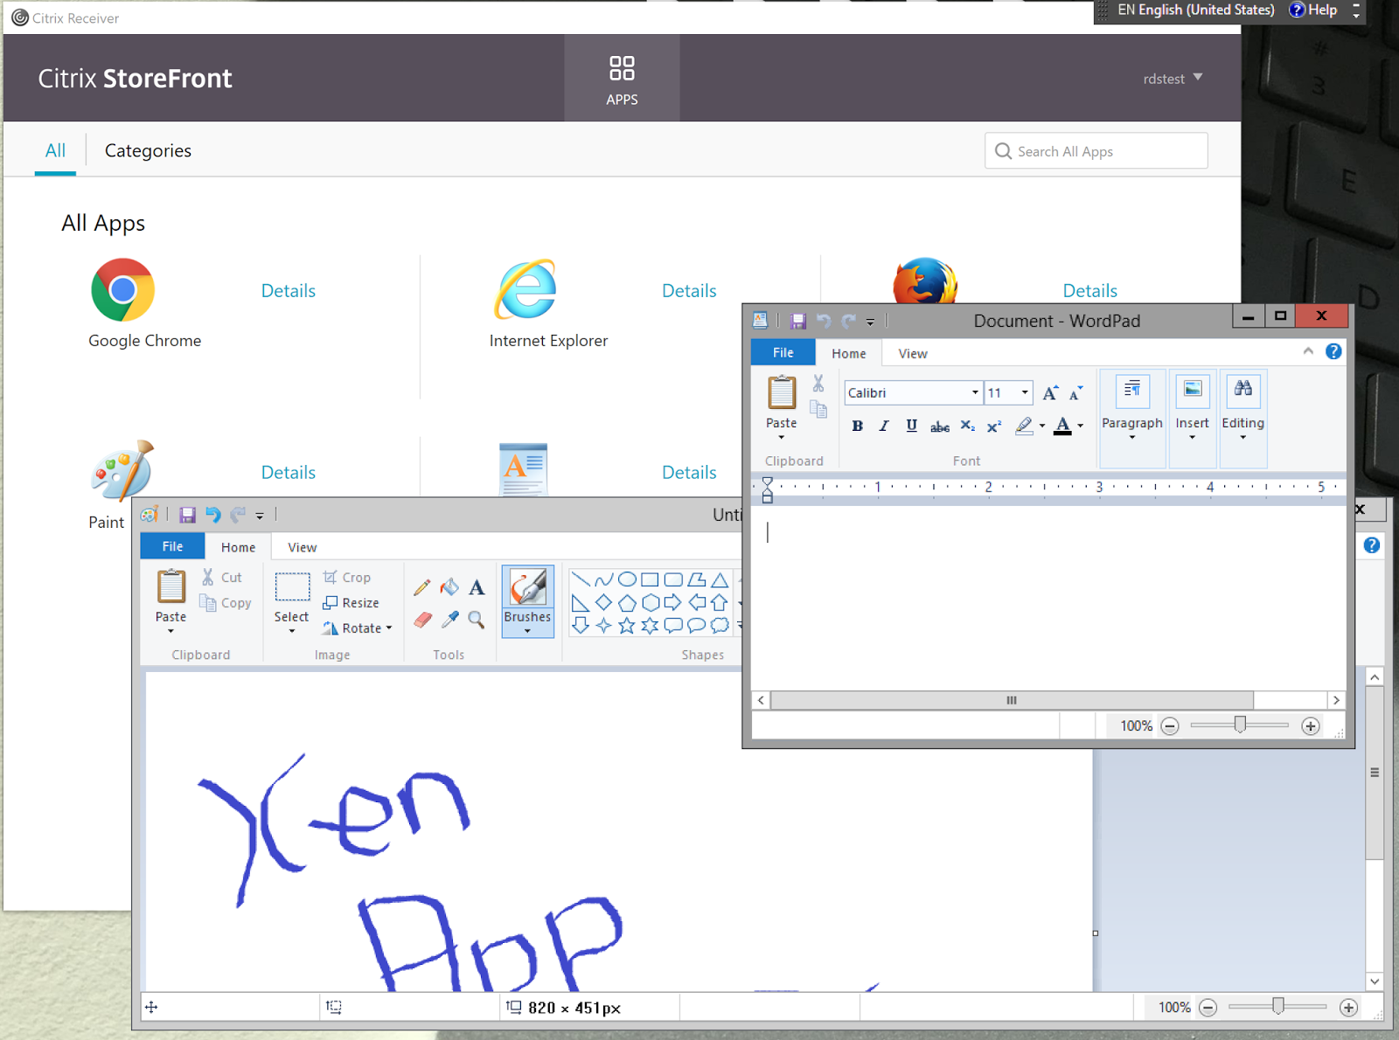
Task: Open Details link for Google Chrome
Action: [289, 291]
